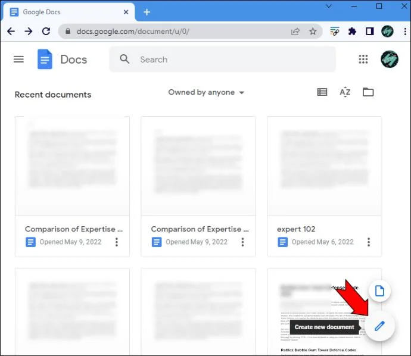
Task: Click the Docs title text
Action: click(x=74, y=60)
